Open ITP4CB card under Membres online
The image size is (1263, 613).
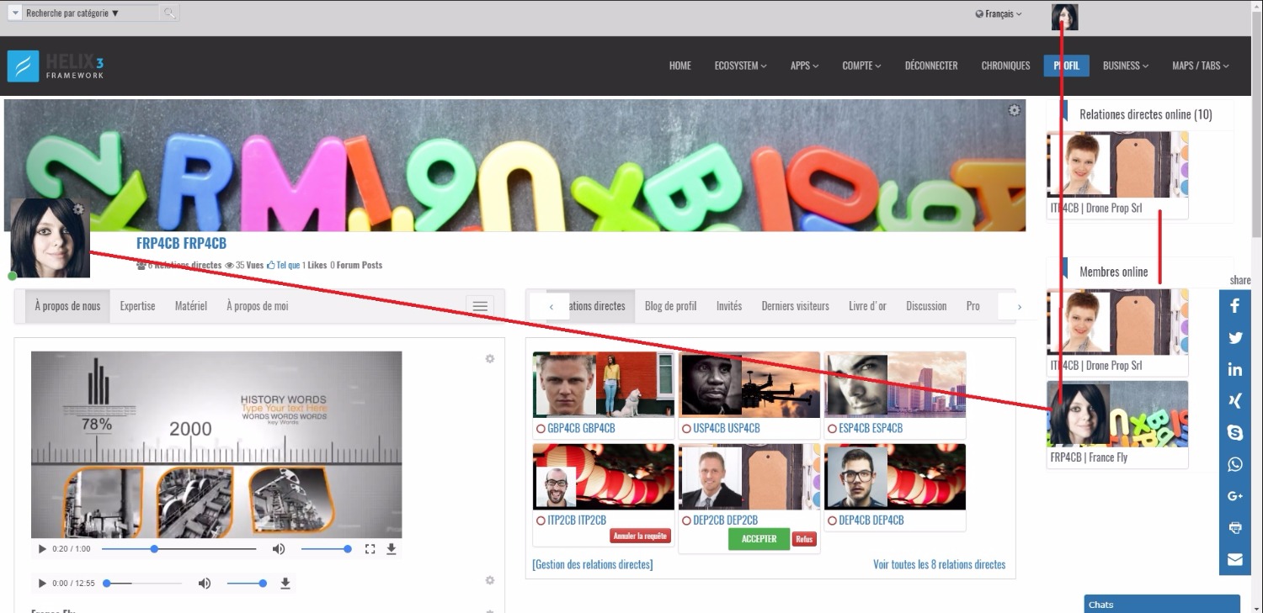click(1117, 332)
